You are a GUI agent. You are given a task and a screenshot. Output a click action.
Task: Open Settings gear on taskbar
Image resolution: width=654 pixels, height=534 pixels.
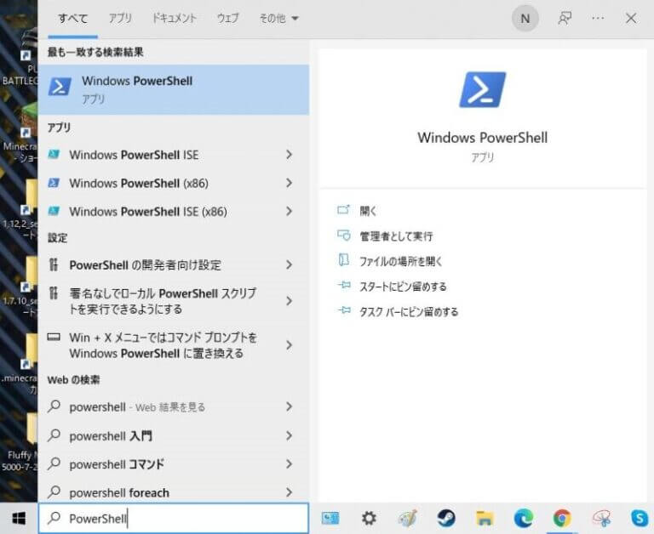point(369,519)
